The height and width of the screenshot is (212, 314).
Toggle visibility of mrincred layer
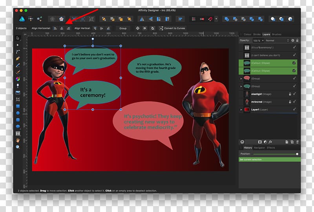tap(294, 102)
